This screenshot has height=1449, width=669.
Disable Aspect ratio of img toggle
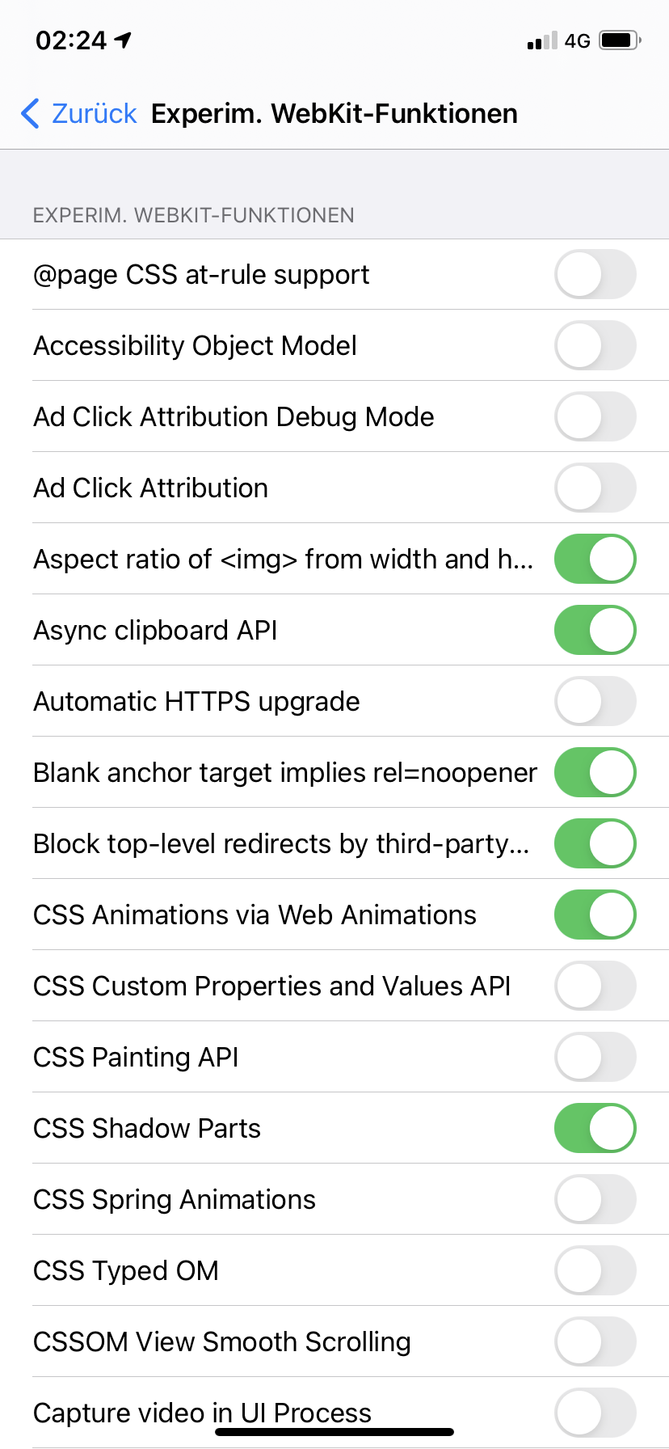[595, 559]
